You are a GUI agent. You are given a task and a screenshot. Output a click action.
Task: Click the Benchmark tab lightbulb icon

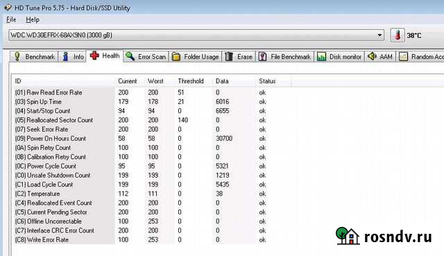[x=17, y=56]
